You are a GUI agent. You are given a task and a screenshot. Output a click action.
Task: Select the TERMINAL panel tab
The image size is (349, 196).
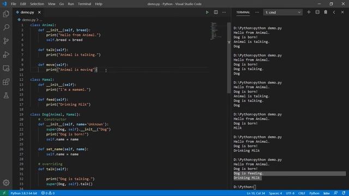243,12
